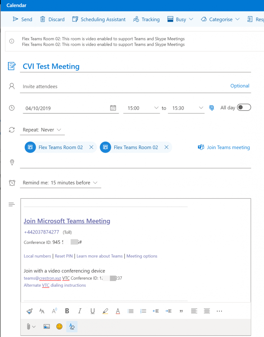Apply quote formatting
Screen dimensions: 264x337
181,311
